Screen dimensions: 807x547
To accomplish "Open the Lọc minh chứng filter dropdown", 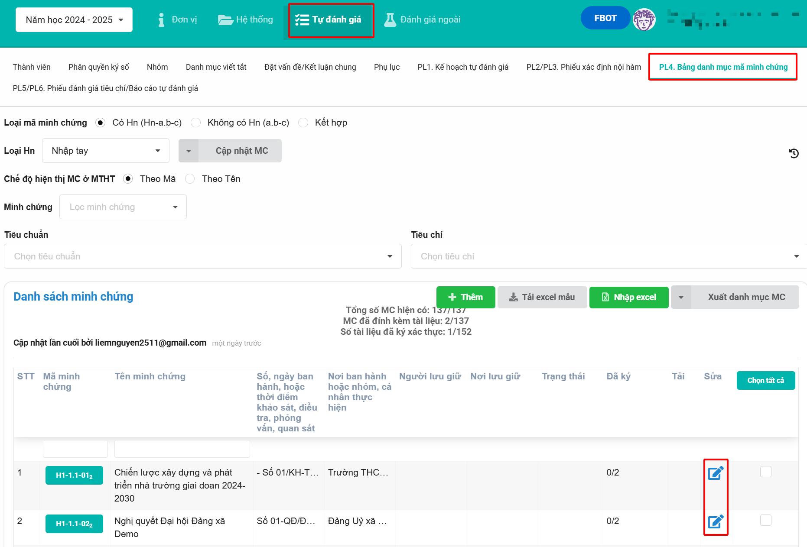I will coord(123,207).
